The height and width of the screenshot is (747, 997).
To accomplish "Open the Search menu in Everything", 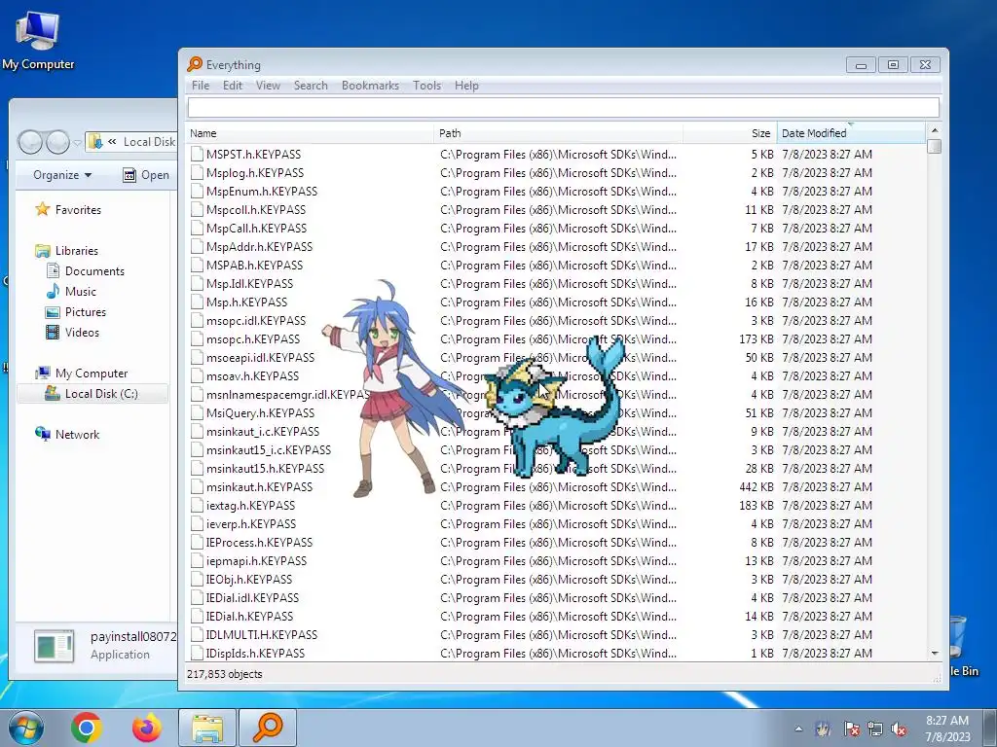I will click(x=311, y=86).
